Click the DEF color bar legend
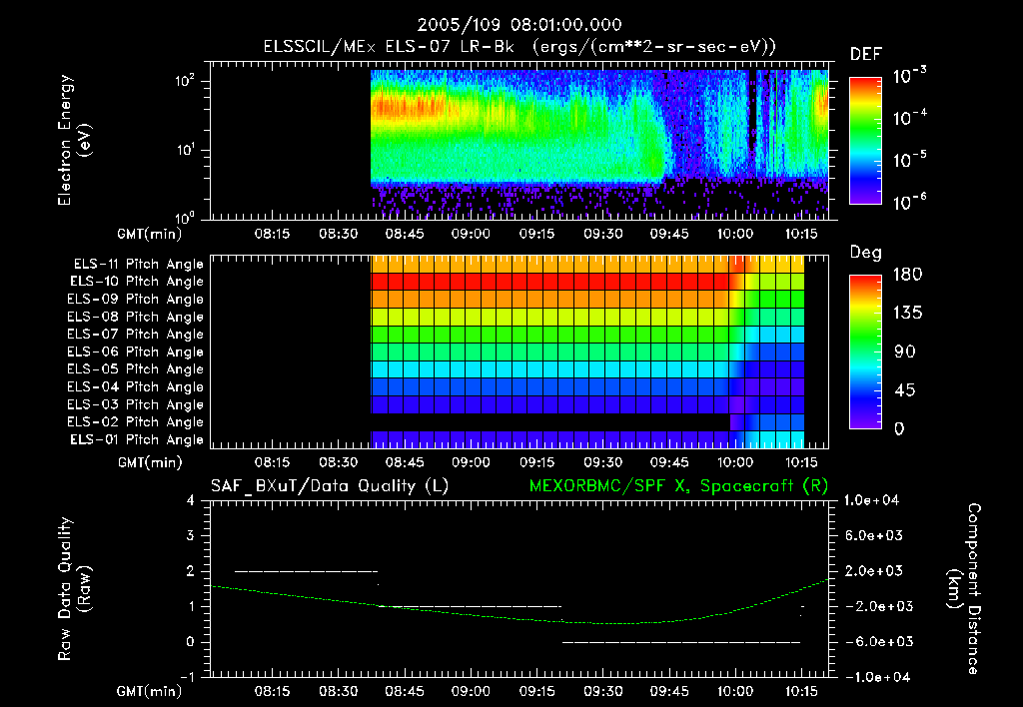Screen dimensions: 1023x707 (x=865, y=141)
